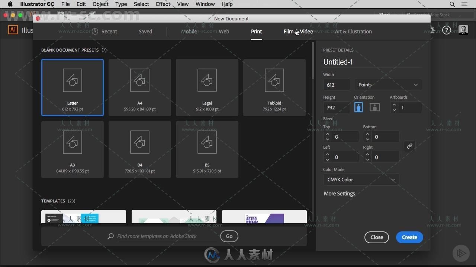Image resolution: width=476 pixels, height=267 pixels.
Task: Click the Artboards number field
Action: (410, 108)
